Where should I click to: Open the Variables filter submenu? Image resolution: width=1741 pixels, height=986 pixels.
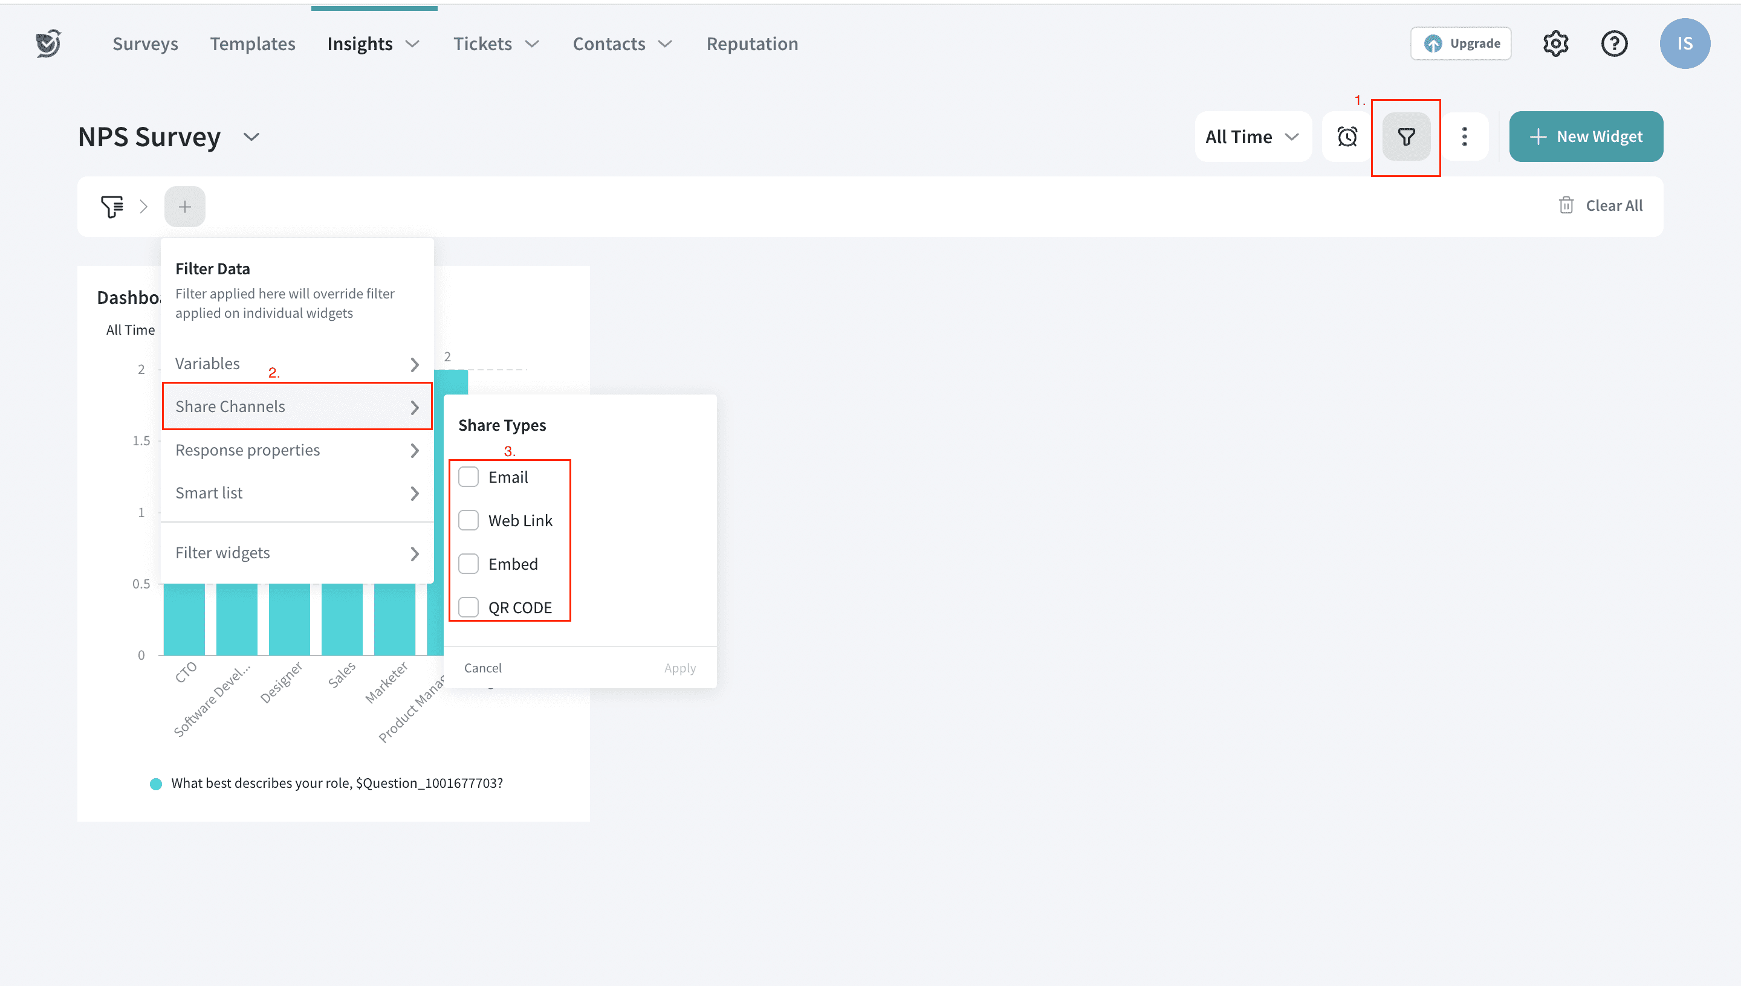pyautogui.click(x=297, y=364)
